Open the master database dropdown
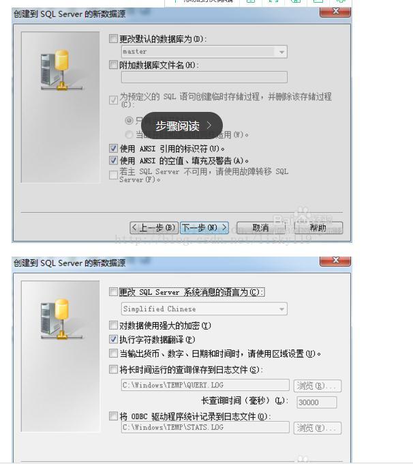The image size is (413, 464). (281, 52)
